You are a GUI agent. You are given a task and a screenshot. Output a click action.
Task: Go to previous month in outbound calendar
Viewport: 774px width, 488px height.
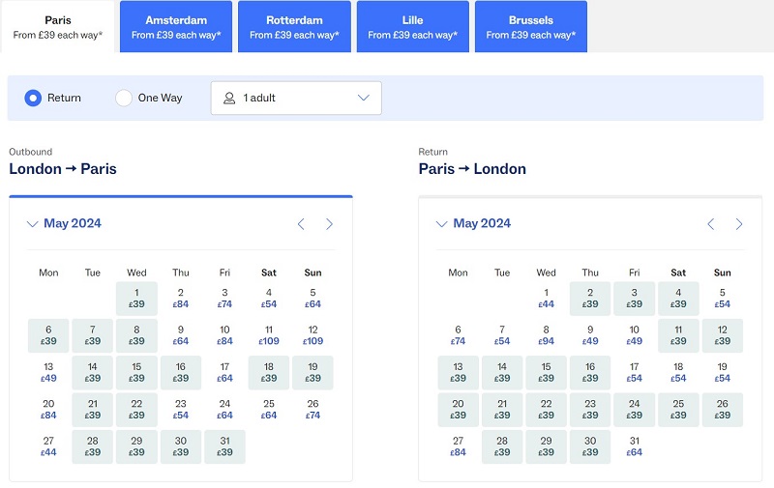click(x=301, y=224)
